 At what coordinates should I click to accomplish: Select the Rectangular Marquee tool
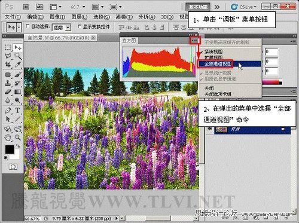coord(8,47)
